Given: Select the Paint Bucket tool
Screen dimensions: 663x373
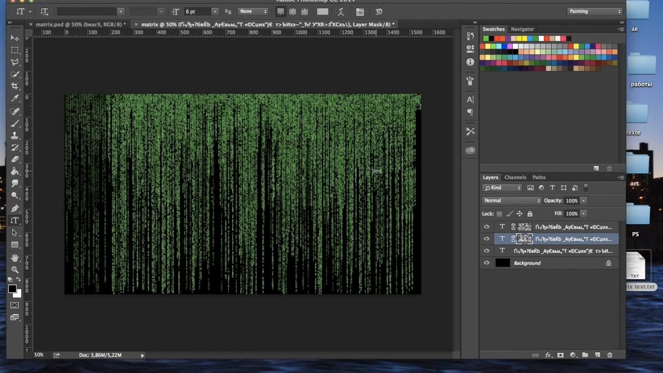Looking at the screenshot, I should (x=15, y=171).
